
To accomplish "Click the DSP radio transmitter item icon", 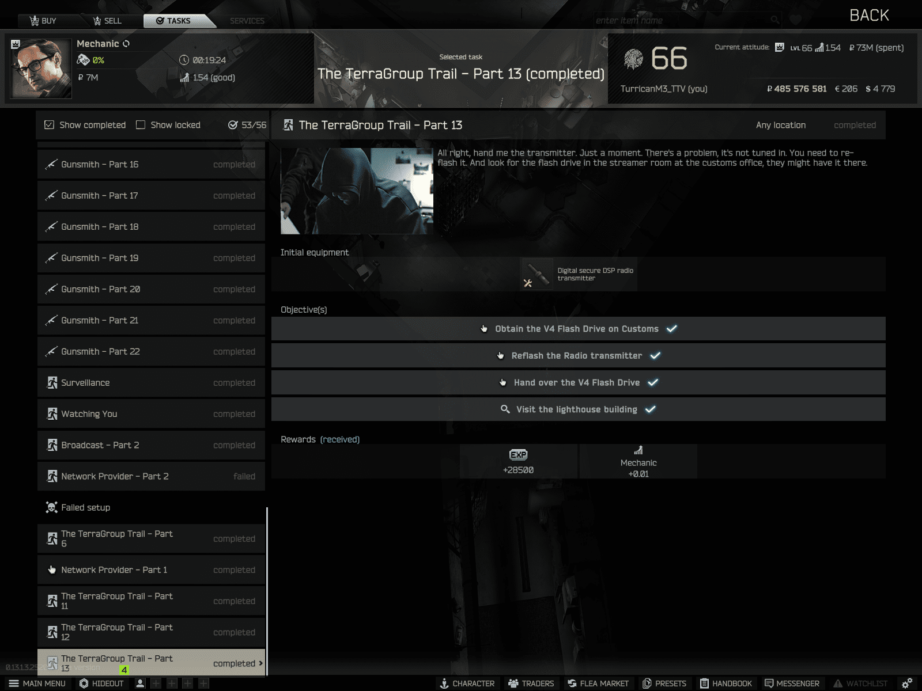I will tap(537, 274).
